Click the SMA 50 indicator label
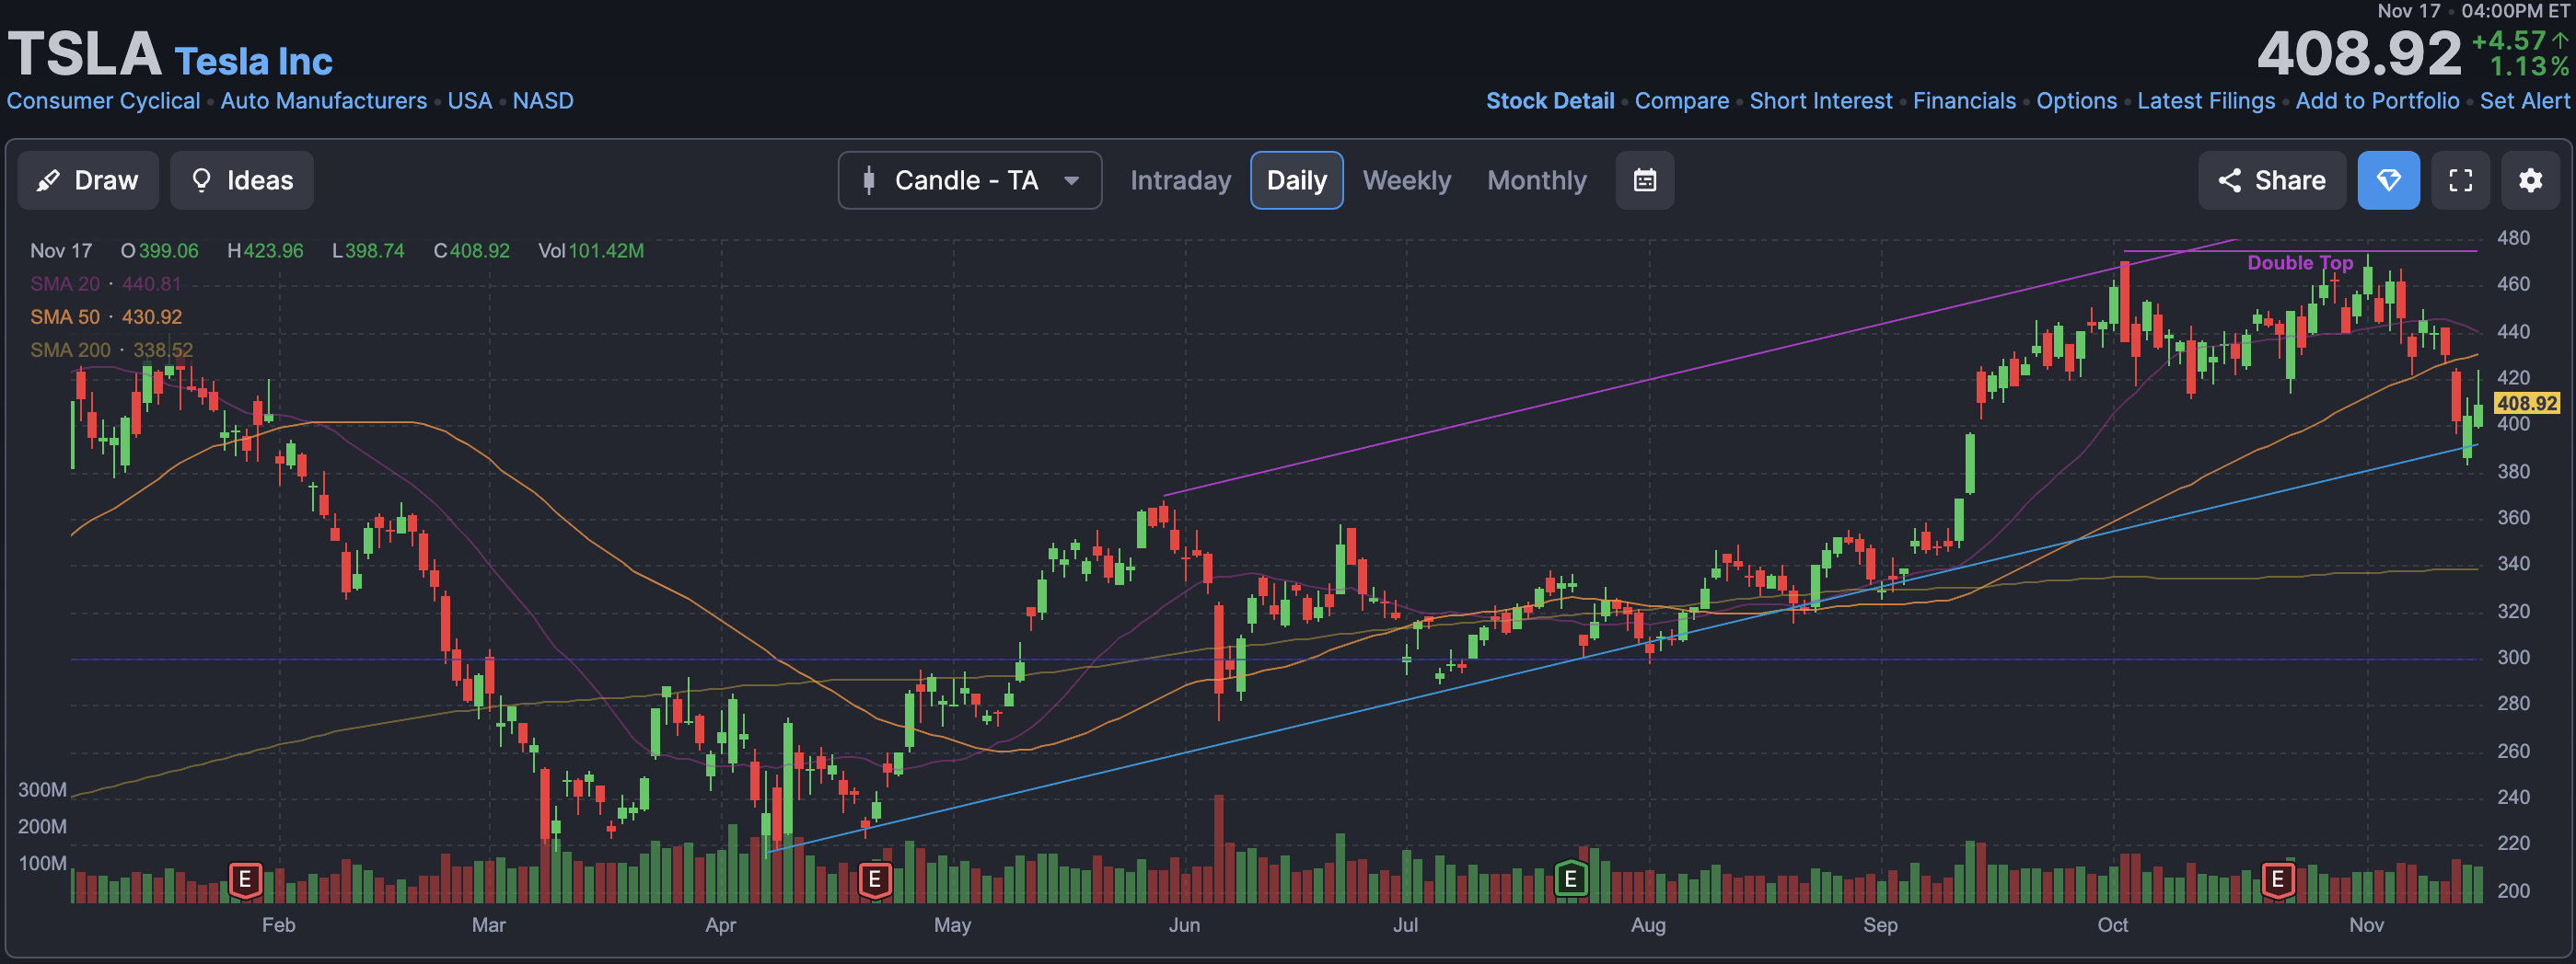 (65, 316)
